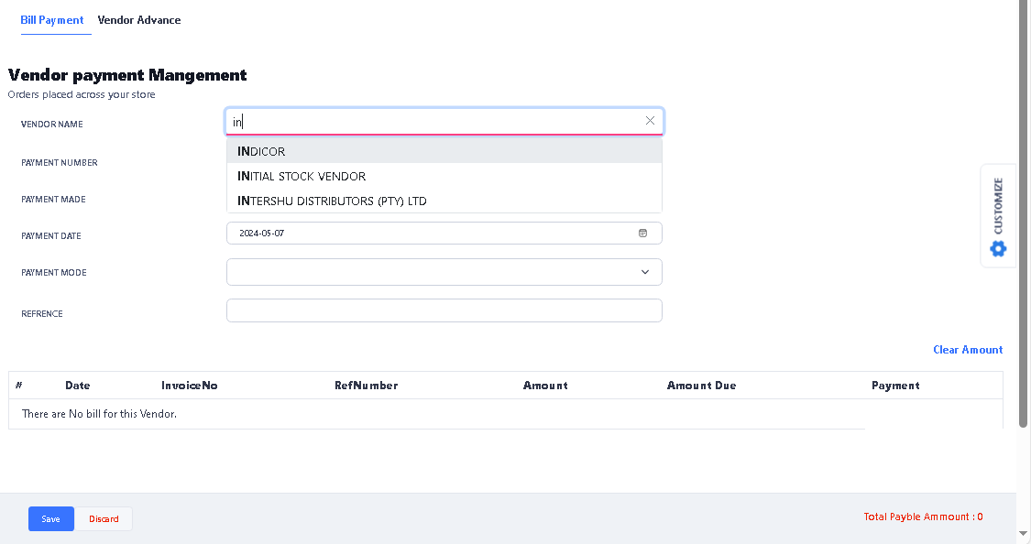1031x544 pixels.
Task: Click the Discard button
Action: [x=104, y=519]
